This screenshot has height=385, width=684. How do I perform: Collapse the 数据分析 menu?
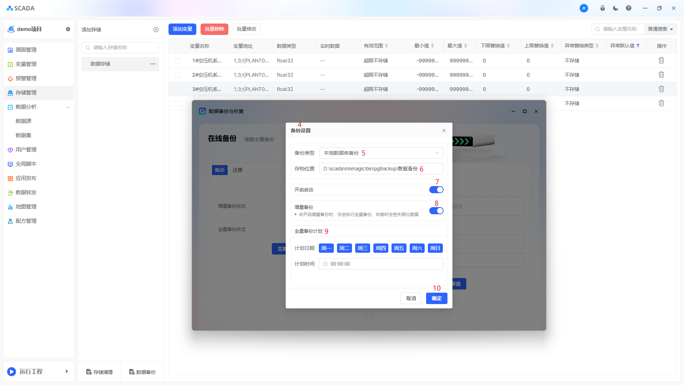67,107
